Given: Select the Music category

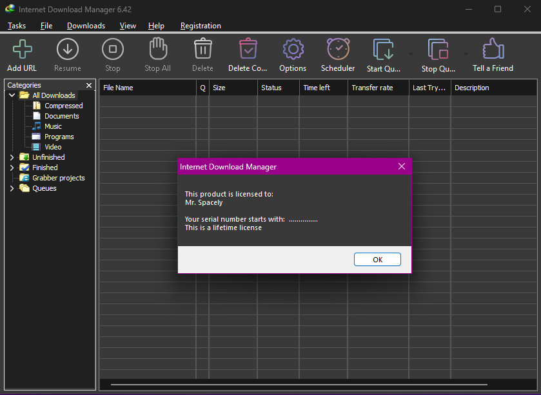Looking at the screenshot, I should point(53,126).
